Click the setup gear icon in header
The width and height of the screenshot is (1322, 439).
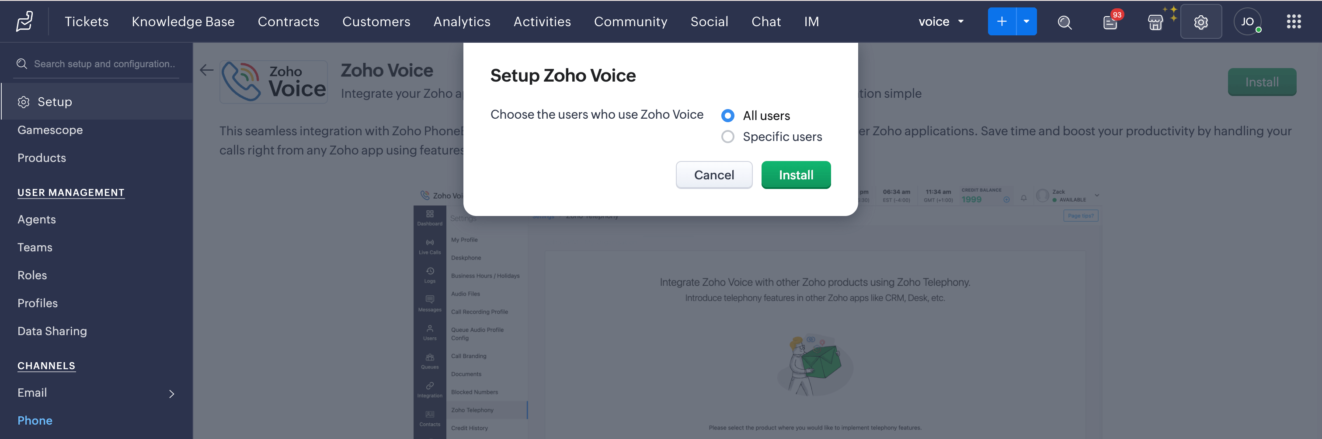click(1200, 22)
